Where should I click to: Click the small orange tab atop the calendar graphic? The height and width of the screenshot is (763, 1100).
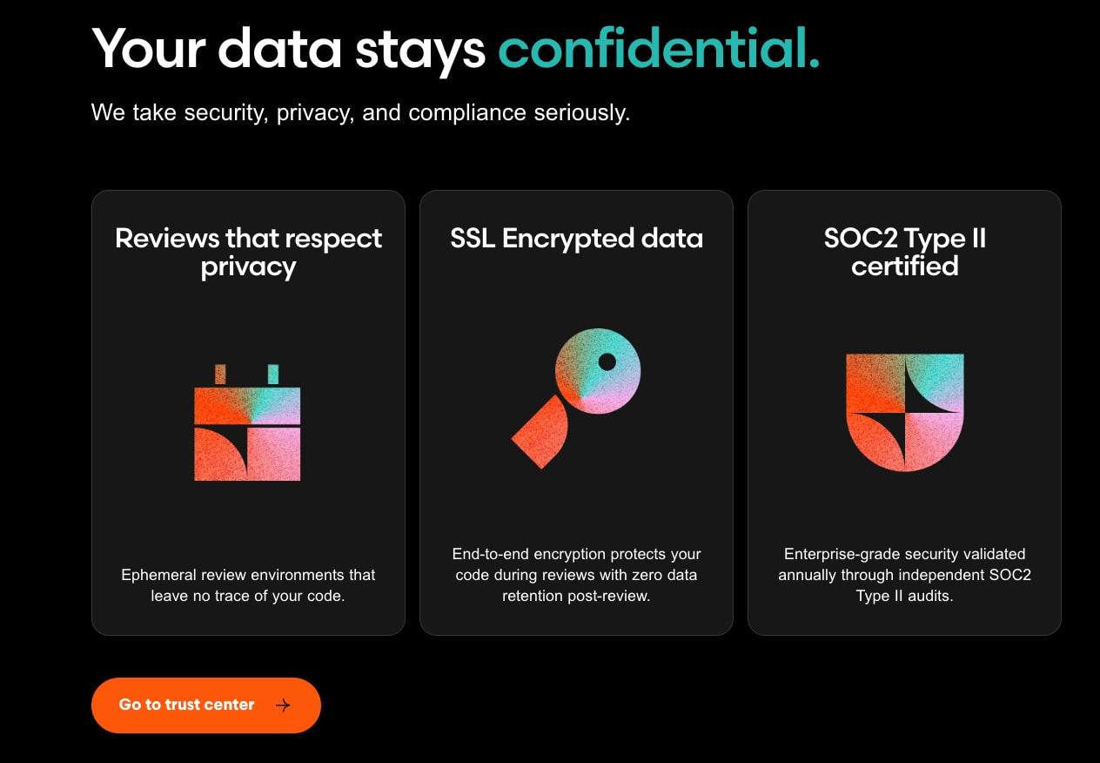220,375
